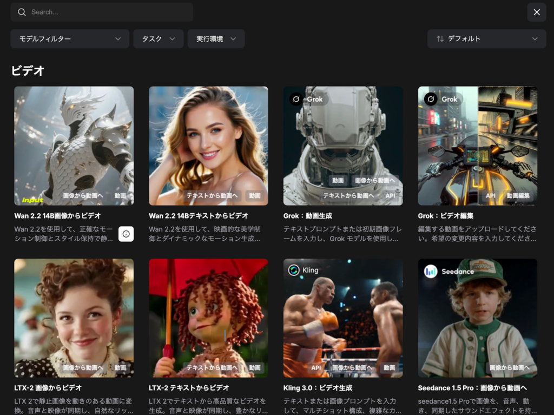Viewport: 554px width, 415px height.
Task: Click the Seedance logo icon on the thumbnail
Action: click(431, 271)
